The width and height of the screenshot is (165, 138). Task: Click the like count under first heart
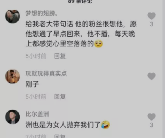tap(152, 24)
